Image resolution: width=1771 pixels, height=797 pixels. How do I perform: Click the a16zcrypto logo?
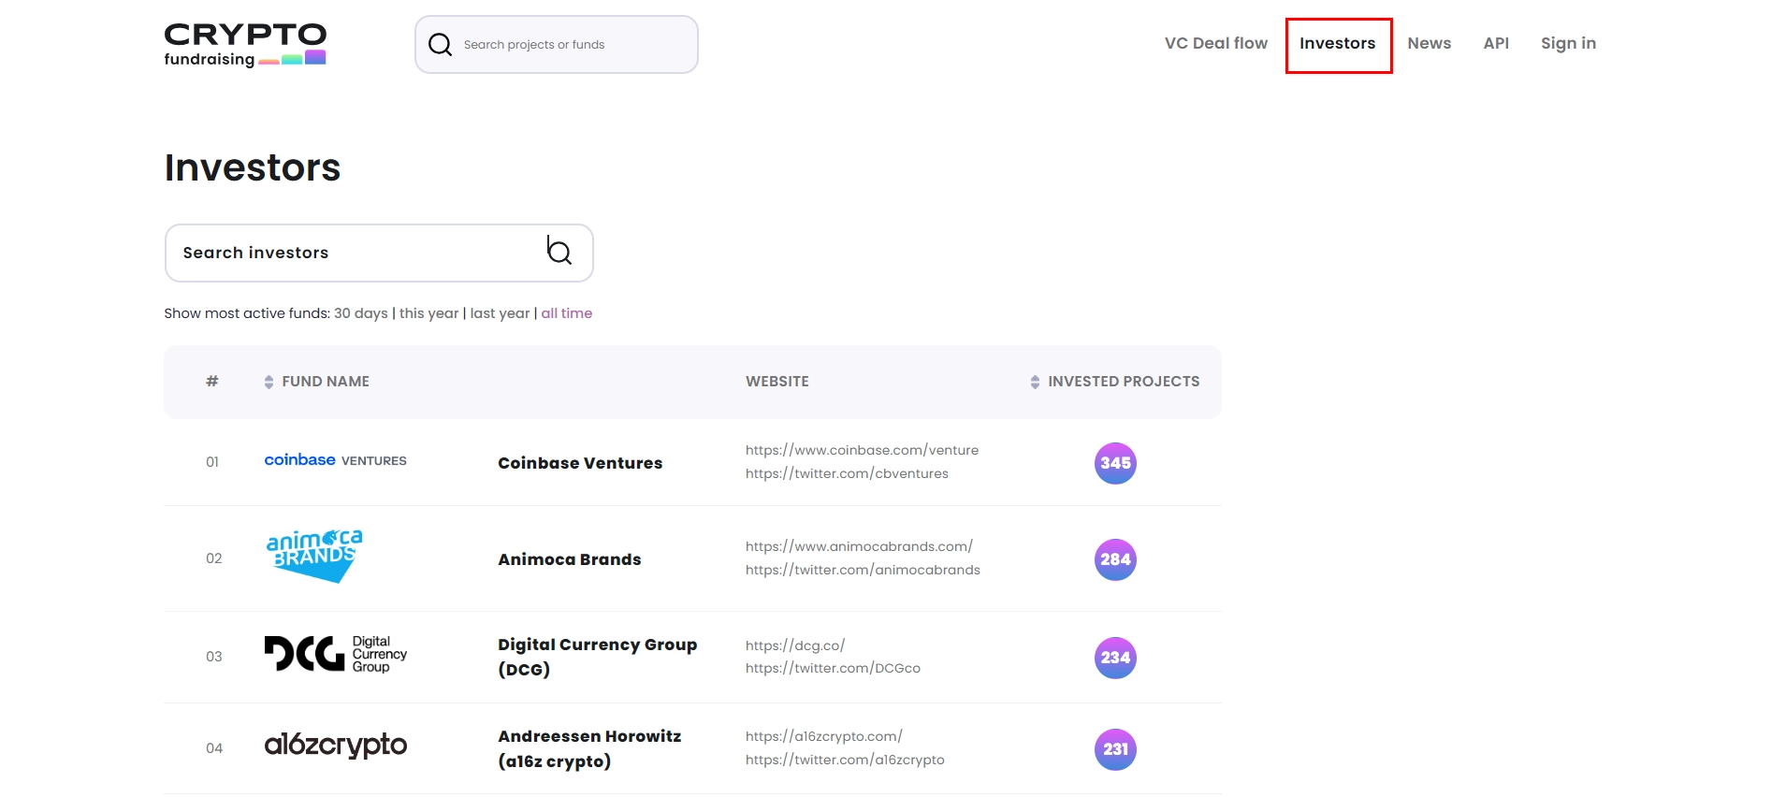click(336, 745)
